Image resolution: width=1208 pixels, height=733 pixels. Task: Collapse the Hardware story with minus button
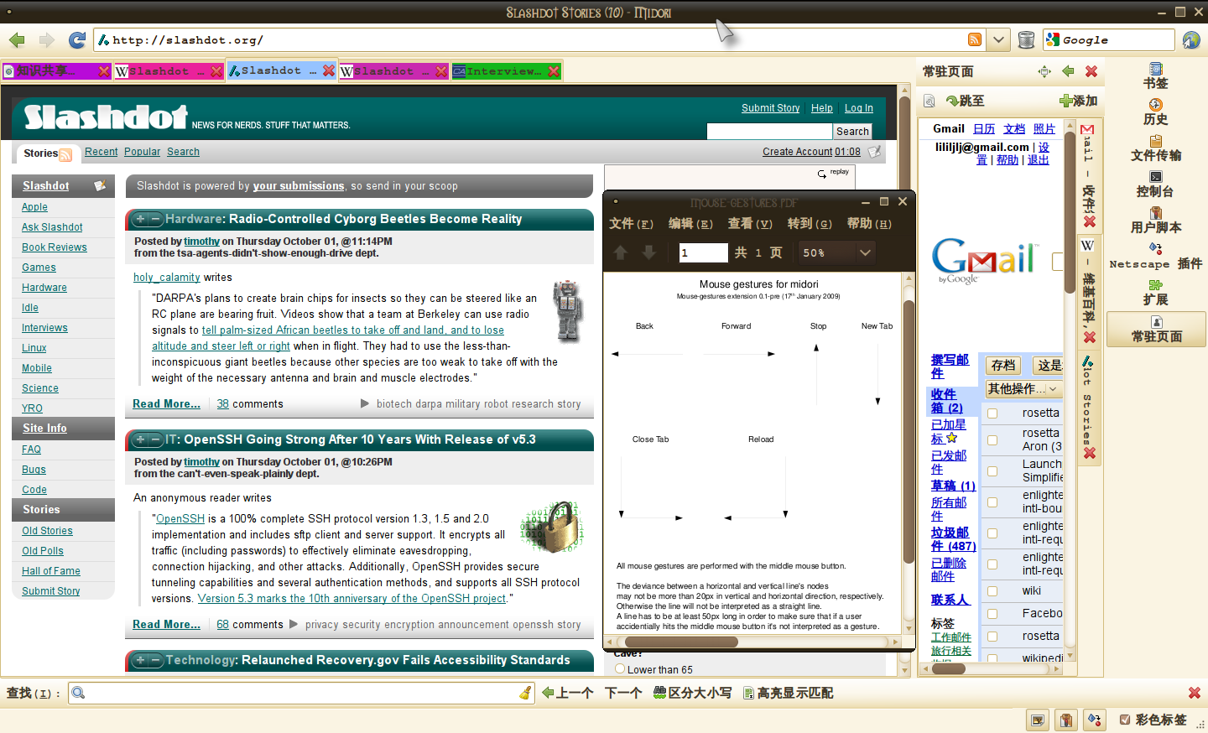pyautogui.click(x=155, y=219)
